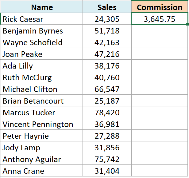Click the Anthony Aguilar name cell
This screenshot has height=178, width=189.
point(42,159)
